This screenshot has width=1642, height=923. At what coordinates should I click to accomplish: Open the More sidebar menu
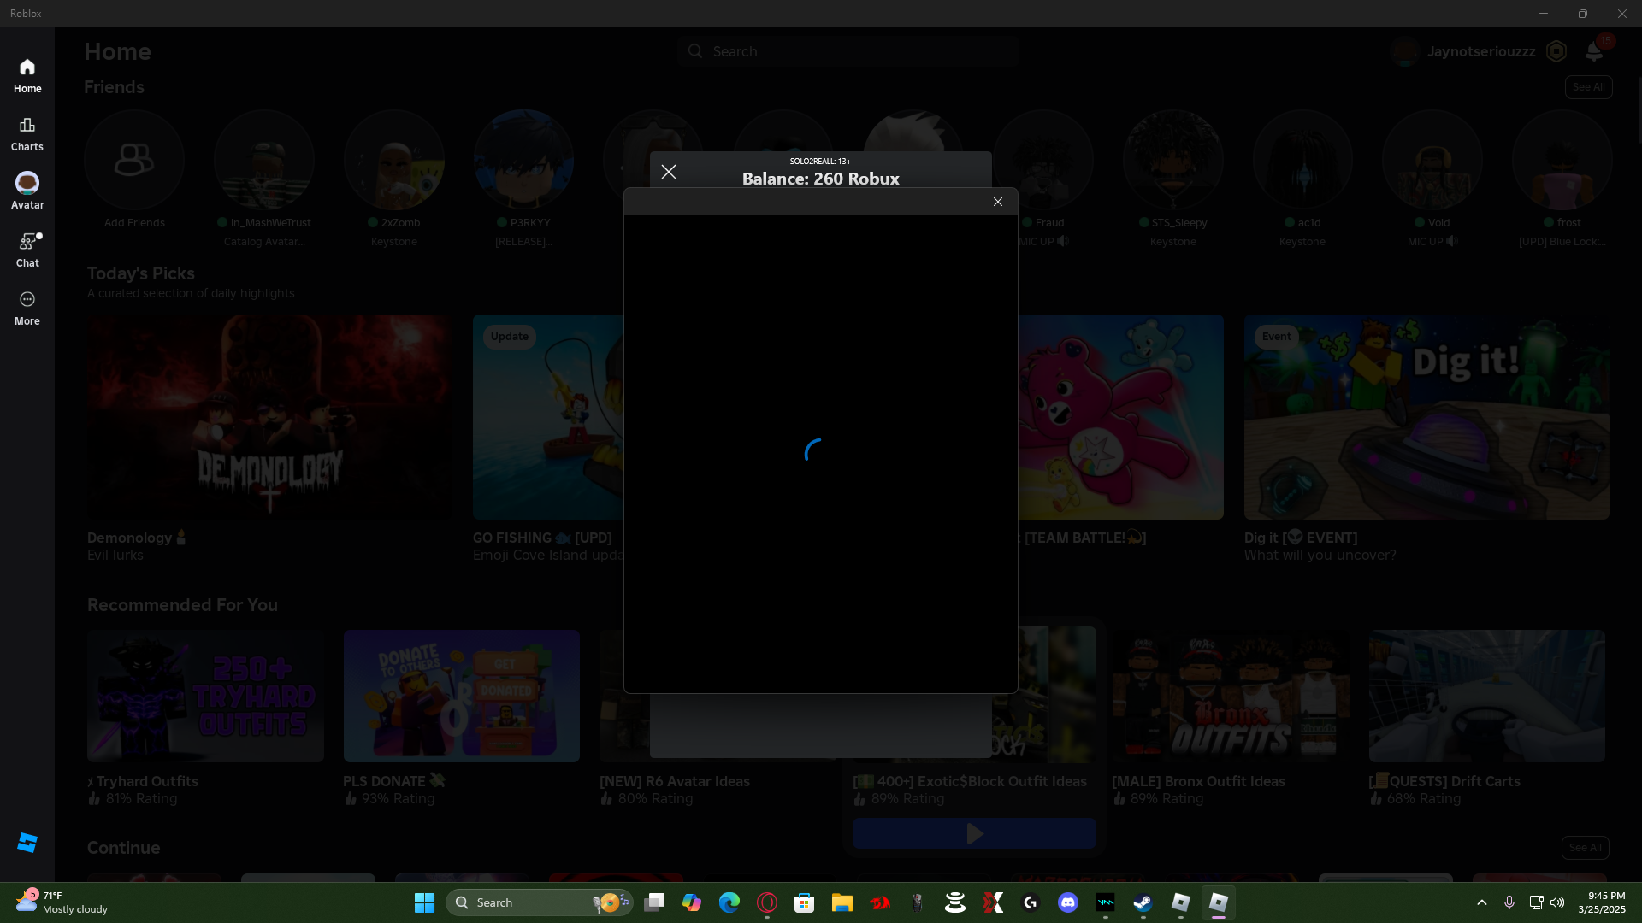click(x=27, y=309)
